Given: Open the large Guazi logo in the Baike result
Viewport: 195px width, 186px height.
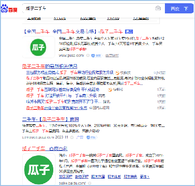Looking at the screenshot, I should tap(39, 170).
